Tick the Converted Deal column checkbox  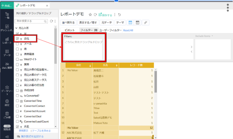coord(18,116)
